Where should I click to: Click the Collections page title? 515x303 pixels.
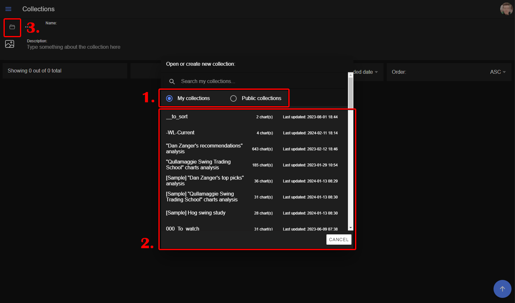pyautogui.click(x=38, y=9)
